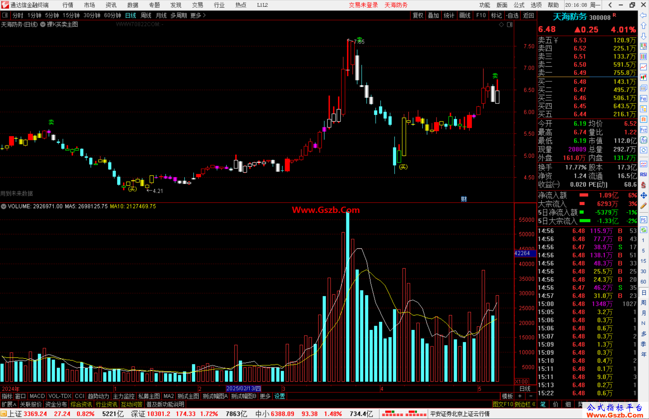Select the 主力监控 indicator tab
Screen dimensions: 649x419
123,396
